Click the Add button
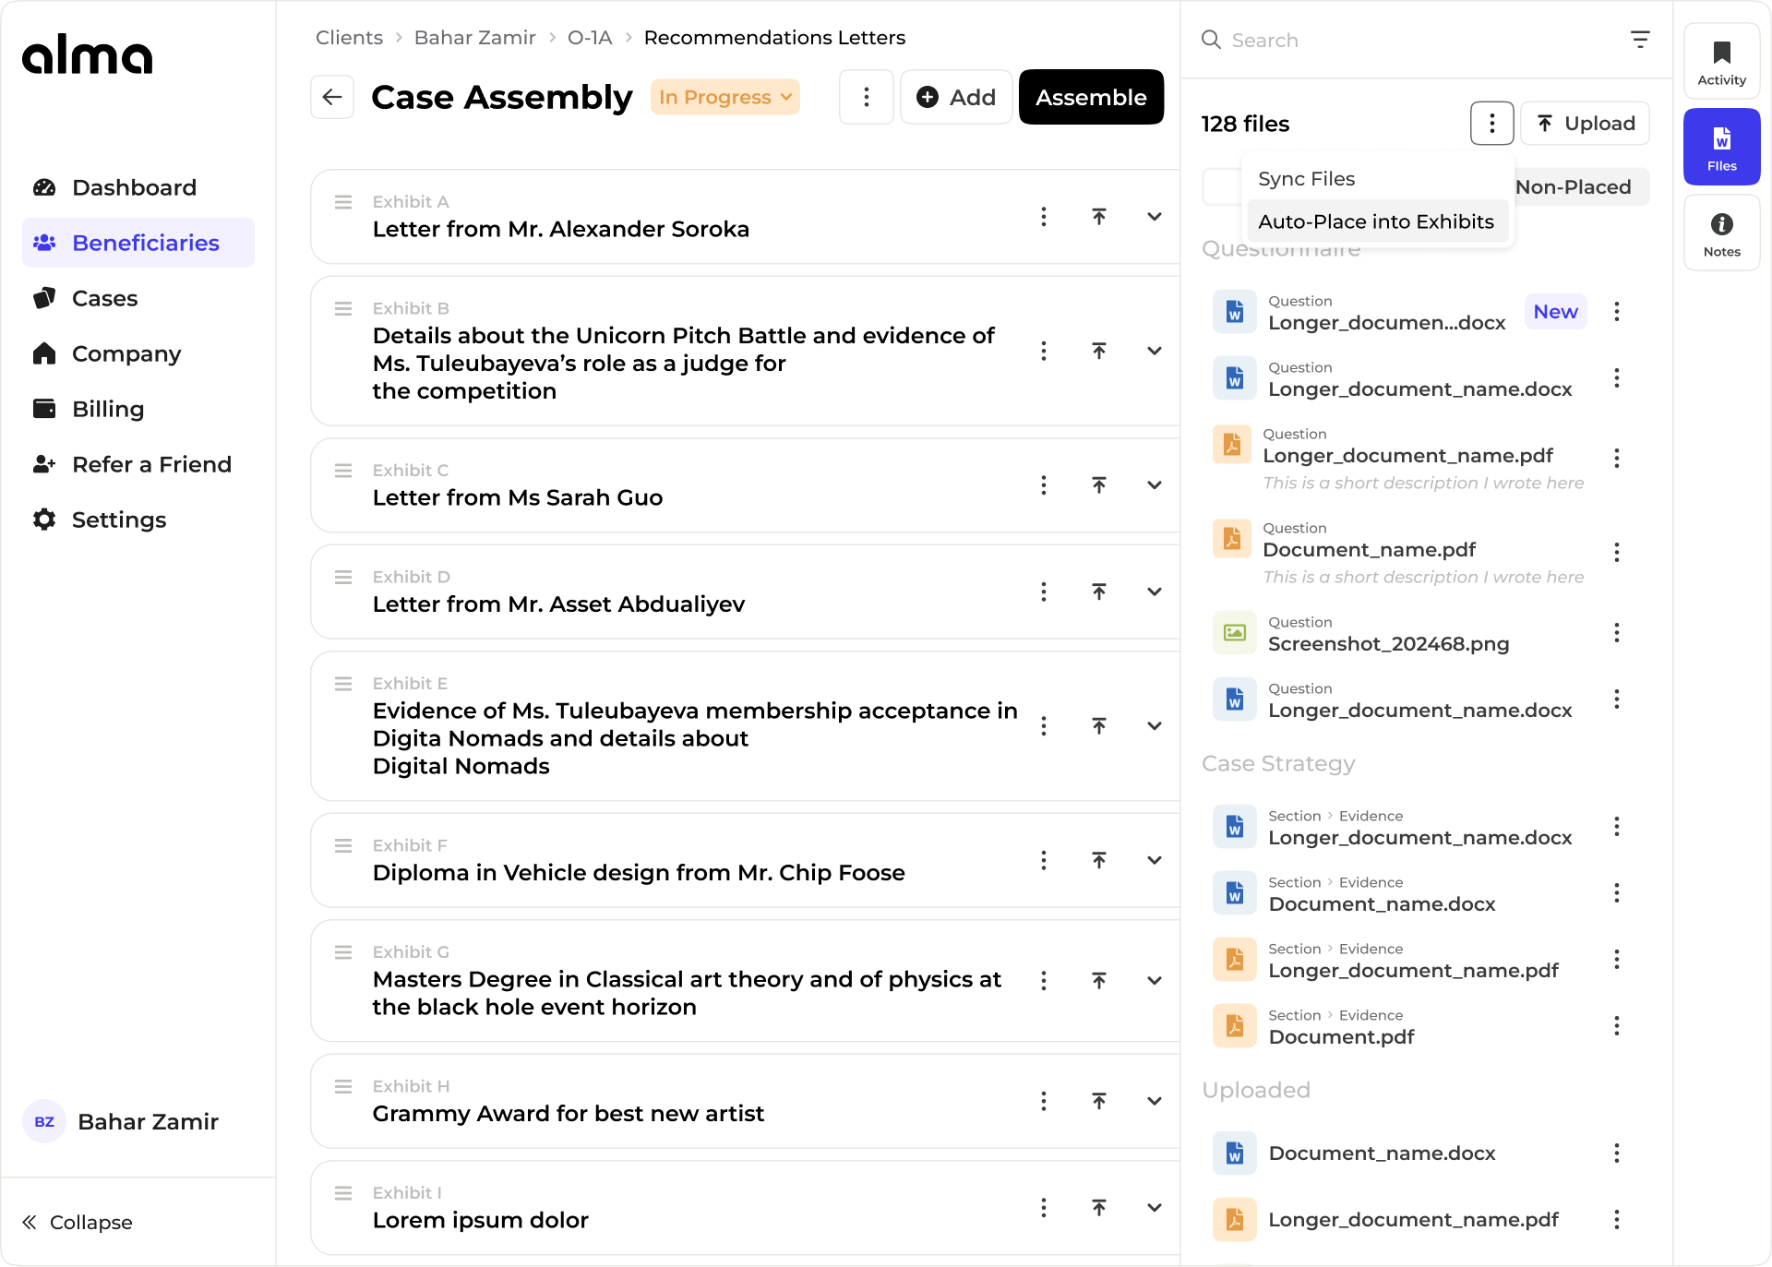The image size is (1772, 1267). 956,97
